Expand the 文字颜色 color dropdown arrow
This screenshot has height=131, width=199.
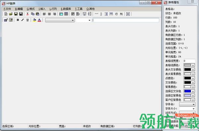pyautogui.click(x=193, y=82)
